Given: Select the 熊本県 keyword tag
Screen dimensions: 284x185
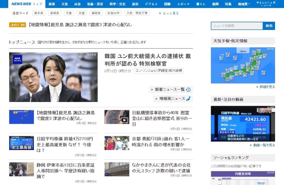Looking at the screenshot, I should [x=39, y=13].
